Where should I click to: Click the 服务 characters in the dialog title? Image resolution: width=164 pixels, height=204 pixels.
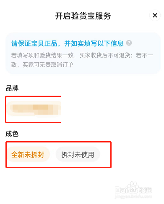103,16
